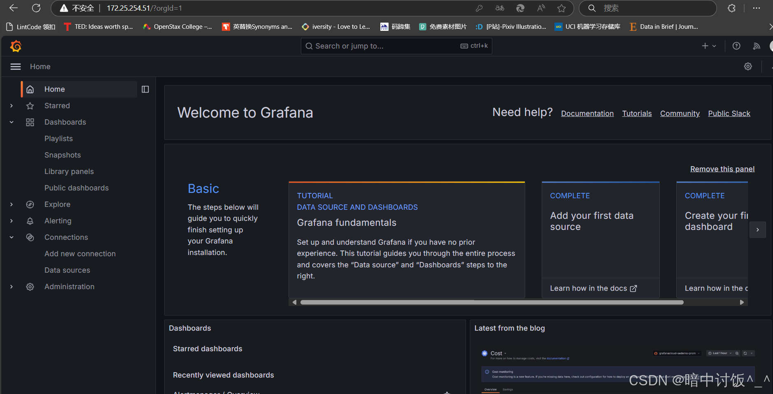This screenshot has height=394, width=773.
Task: Click the browser search box
Action: pos(648,8)
